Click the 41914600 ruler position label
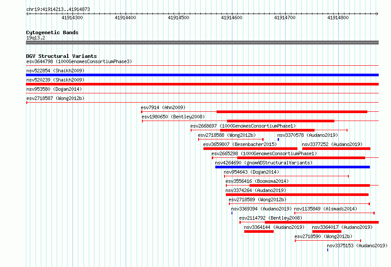391x267 pixels. [x=232, y=18]
